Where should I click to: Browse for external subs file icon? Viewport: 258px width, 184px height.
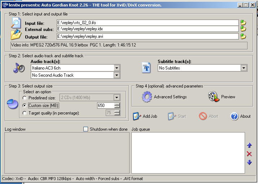243,29
